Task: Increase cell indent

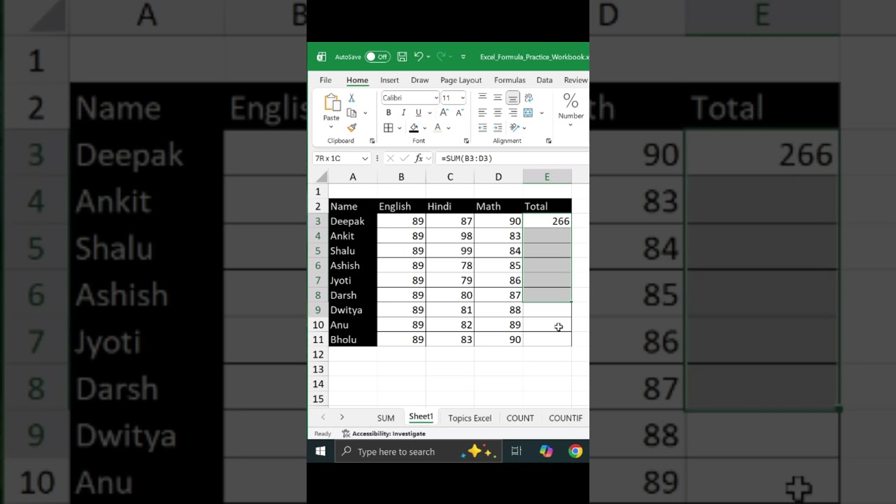Action: tap(498, 128)
